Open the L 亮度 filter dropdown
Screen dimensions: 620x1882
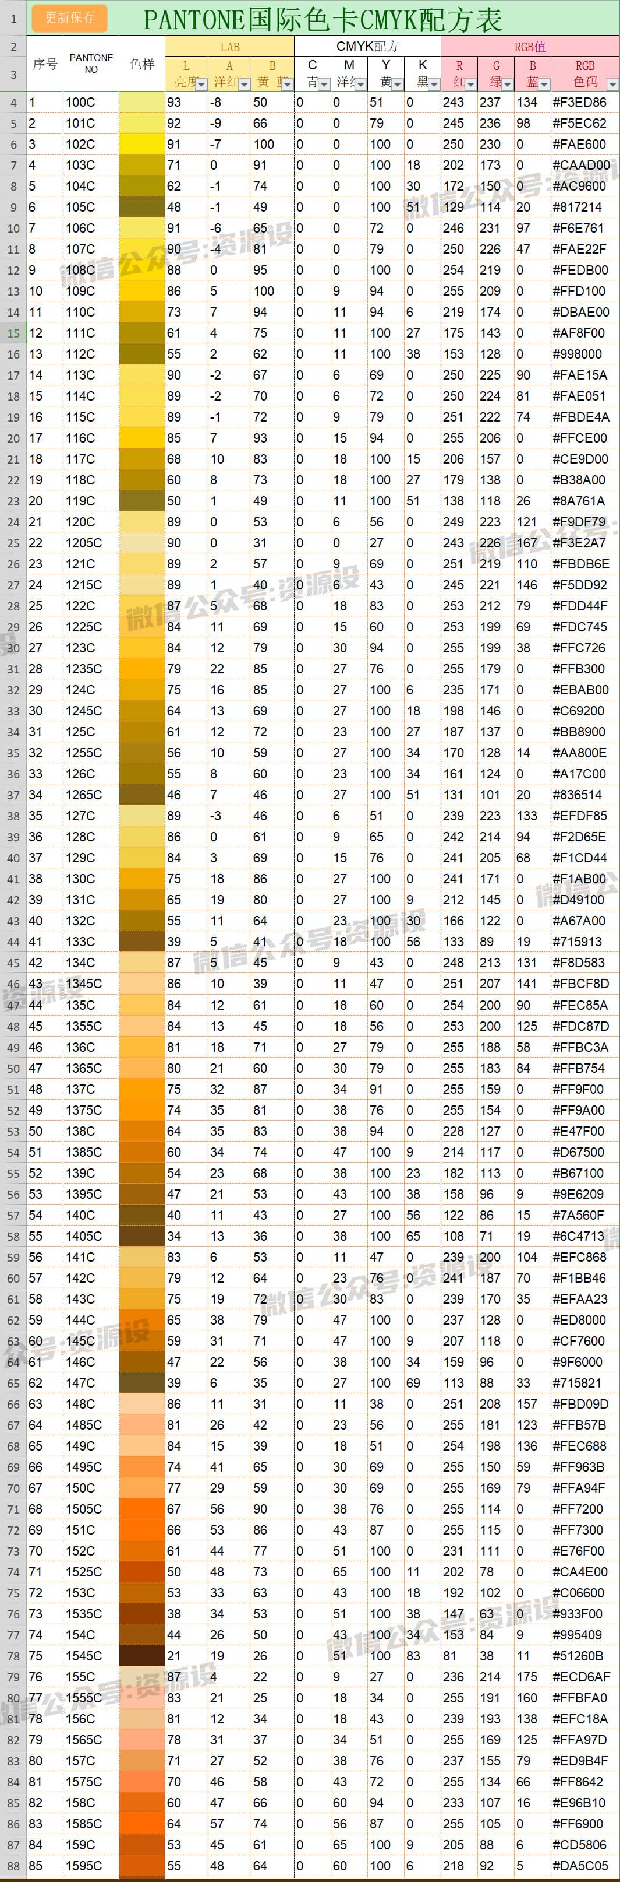coord(201,84)
